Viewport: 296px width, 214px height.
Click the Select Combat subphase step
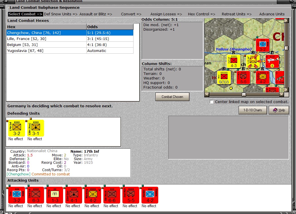(x=26, y=14)
